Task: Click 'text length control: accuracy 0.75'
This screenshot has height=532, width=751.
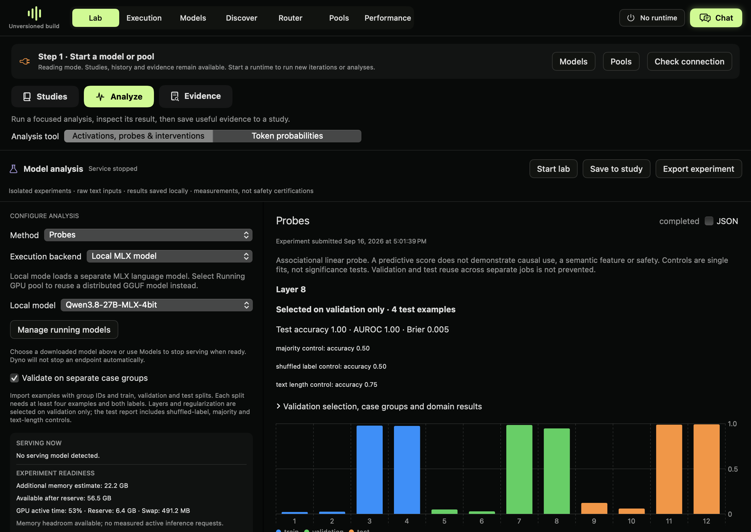Action: [327, 385]
